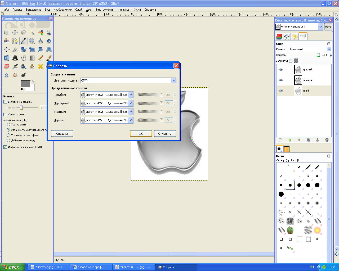Anchor the floating layer

point(318,140)
